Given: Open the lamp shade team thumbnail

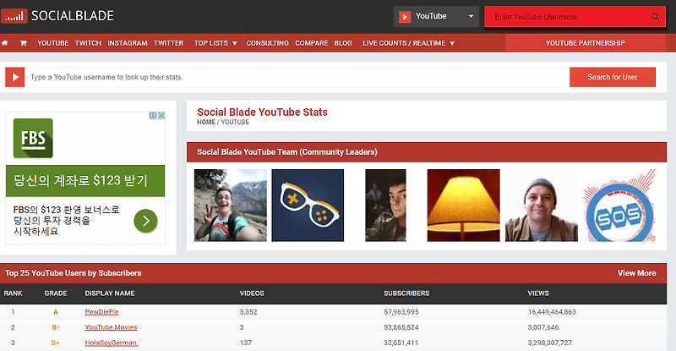Looking at the screenshot, I should coord(463,206).
